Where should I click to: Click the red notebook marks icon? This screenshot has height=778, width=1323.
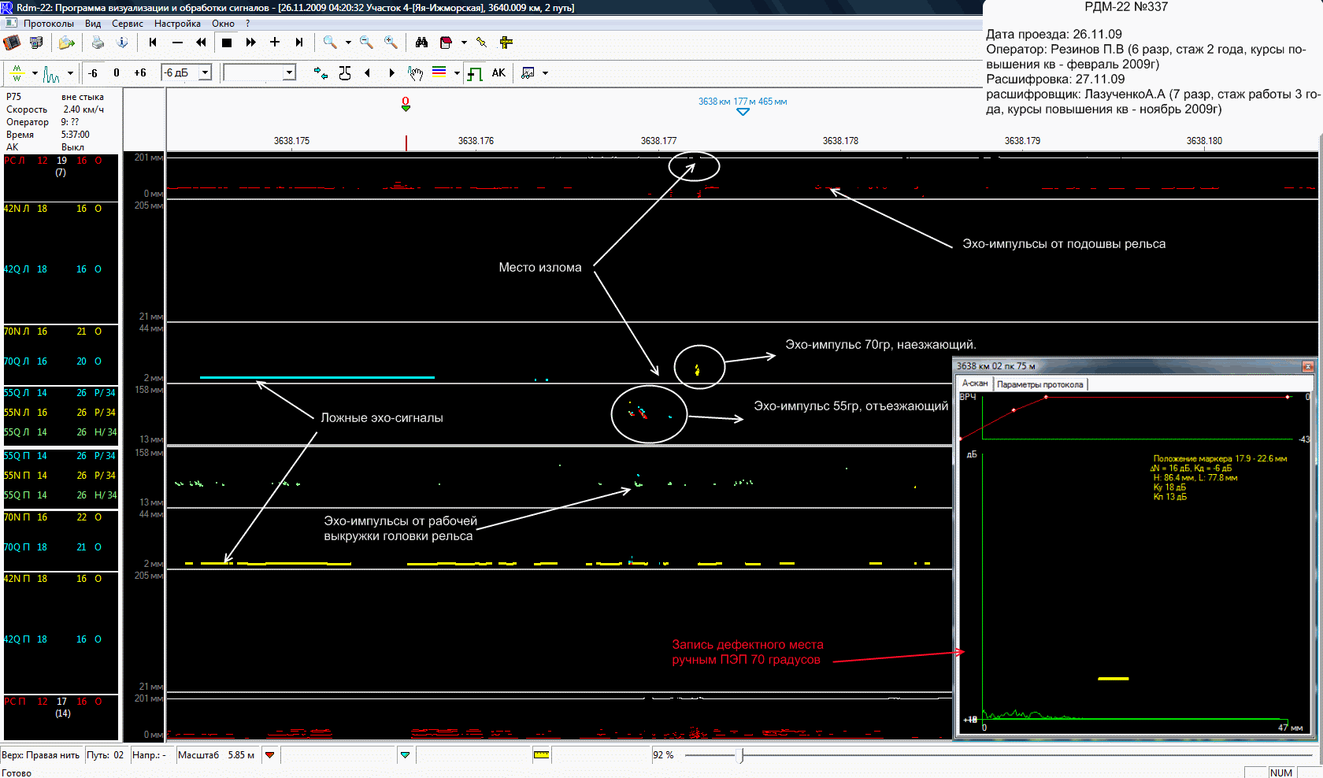click(x=446, y=43)
